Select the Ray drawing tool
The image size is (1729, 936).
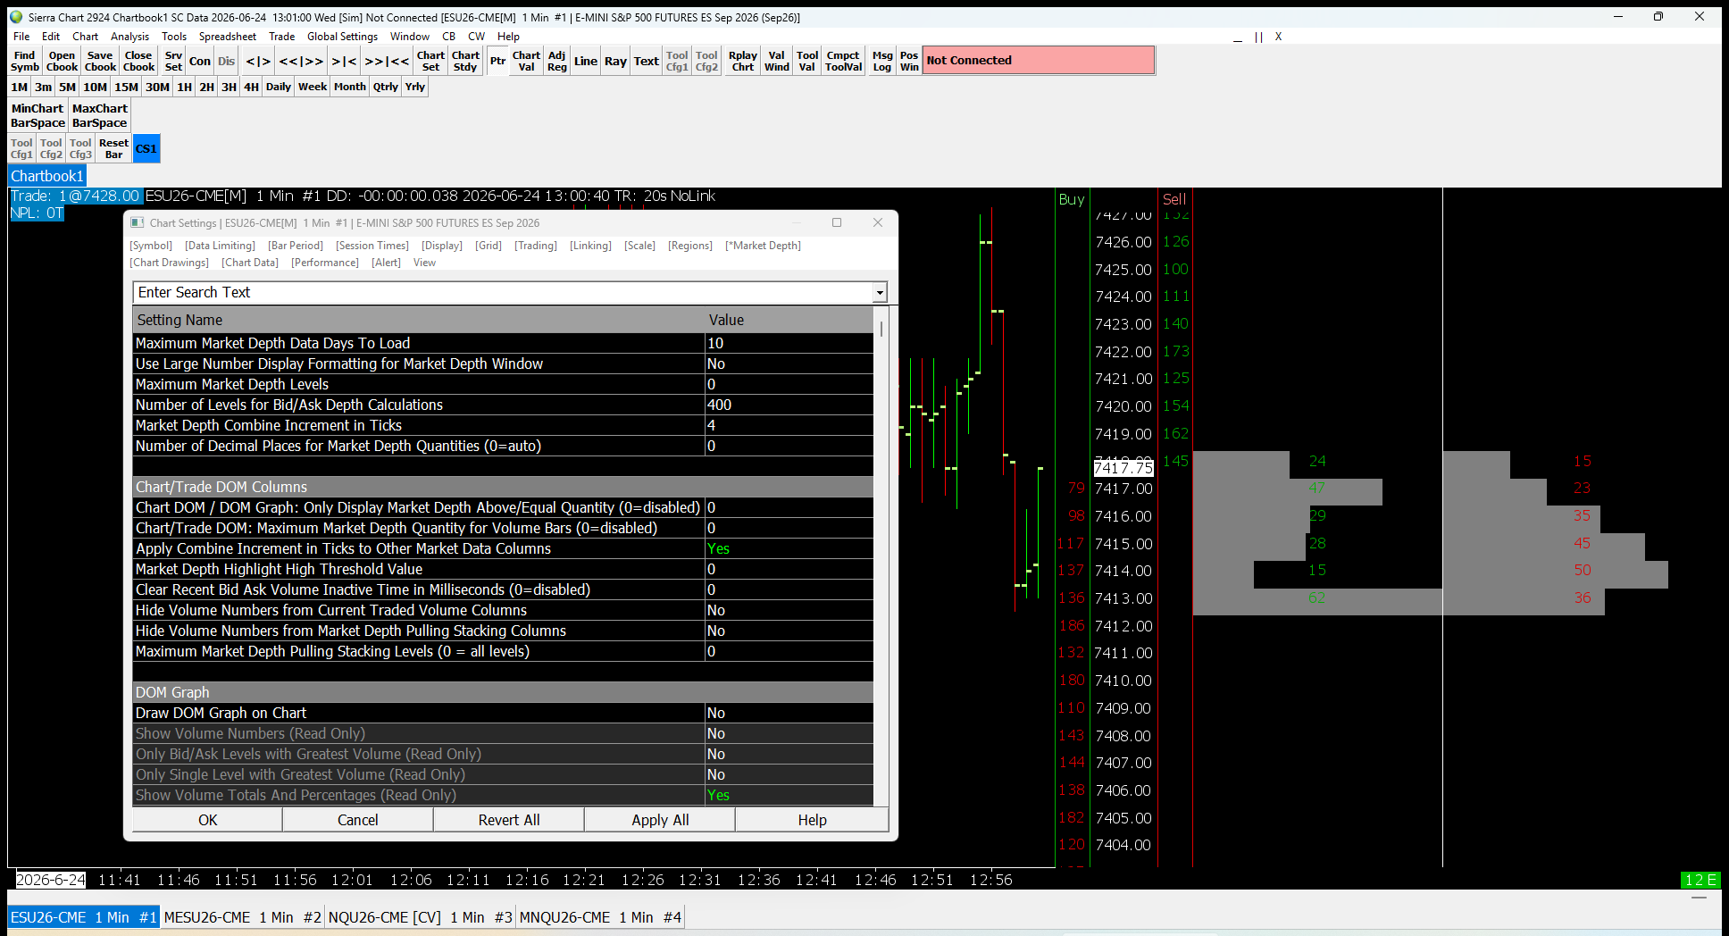(x=615, y=61)
